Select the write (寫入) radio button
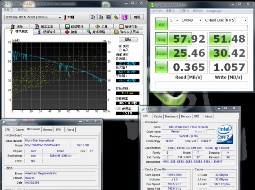 (120, 50)
